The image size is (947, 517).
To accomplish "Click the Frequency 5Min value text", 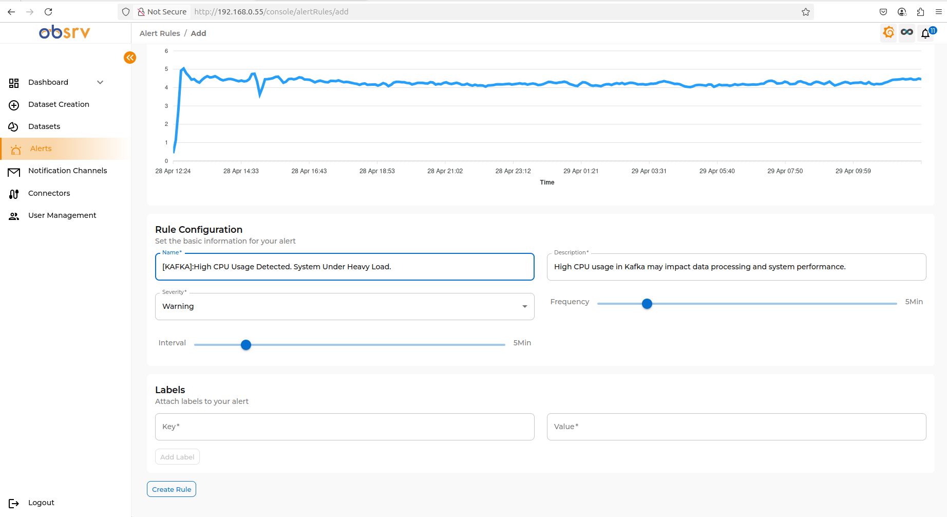I will [x=914, y=302].
